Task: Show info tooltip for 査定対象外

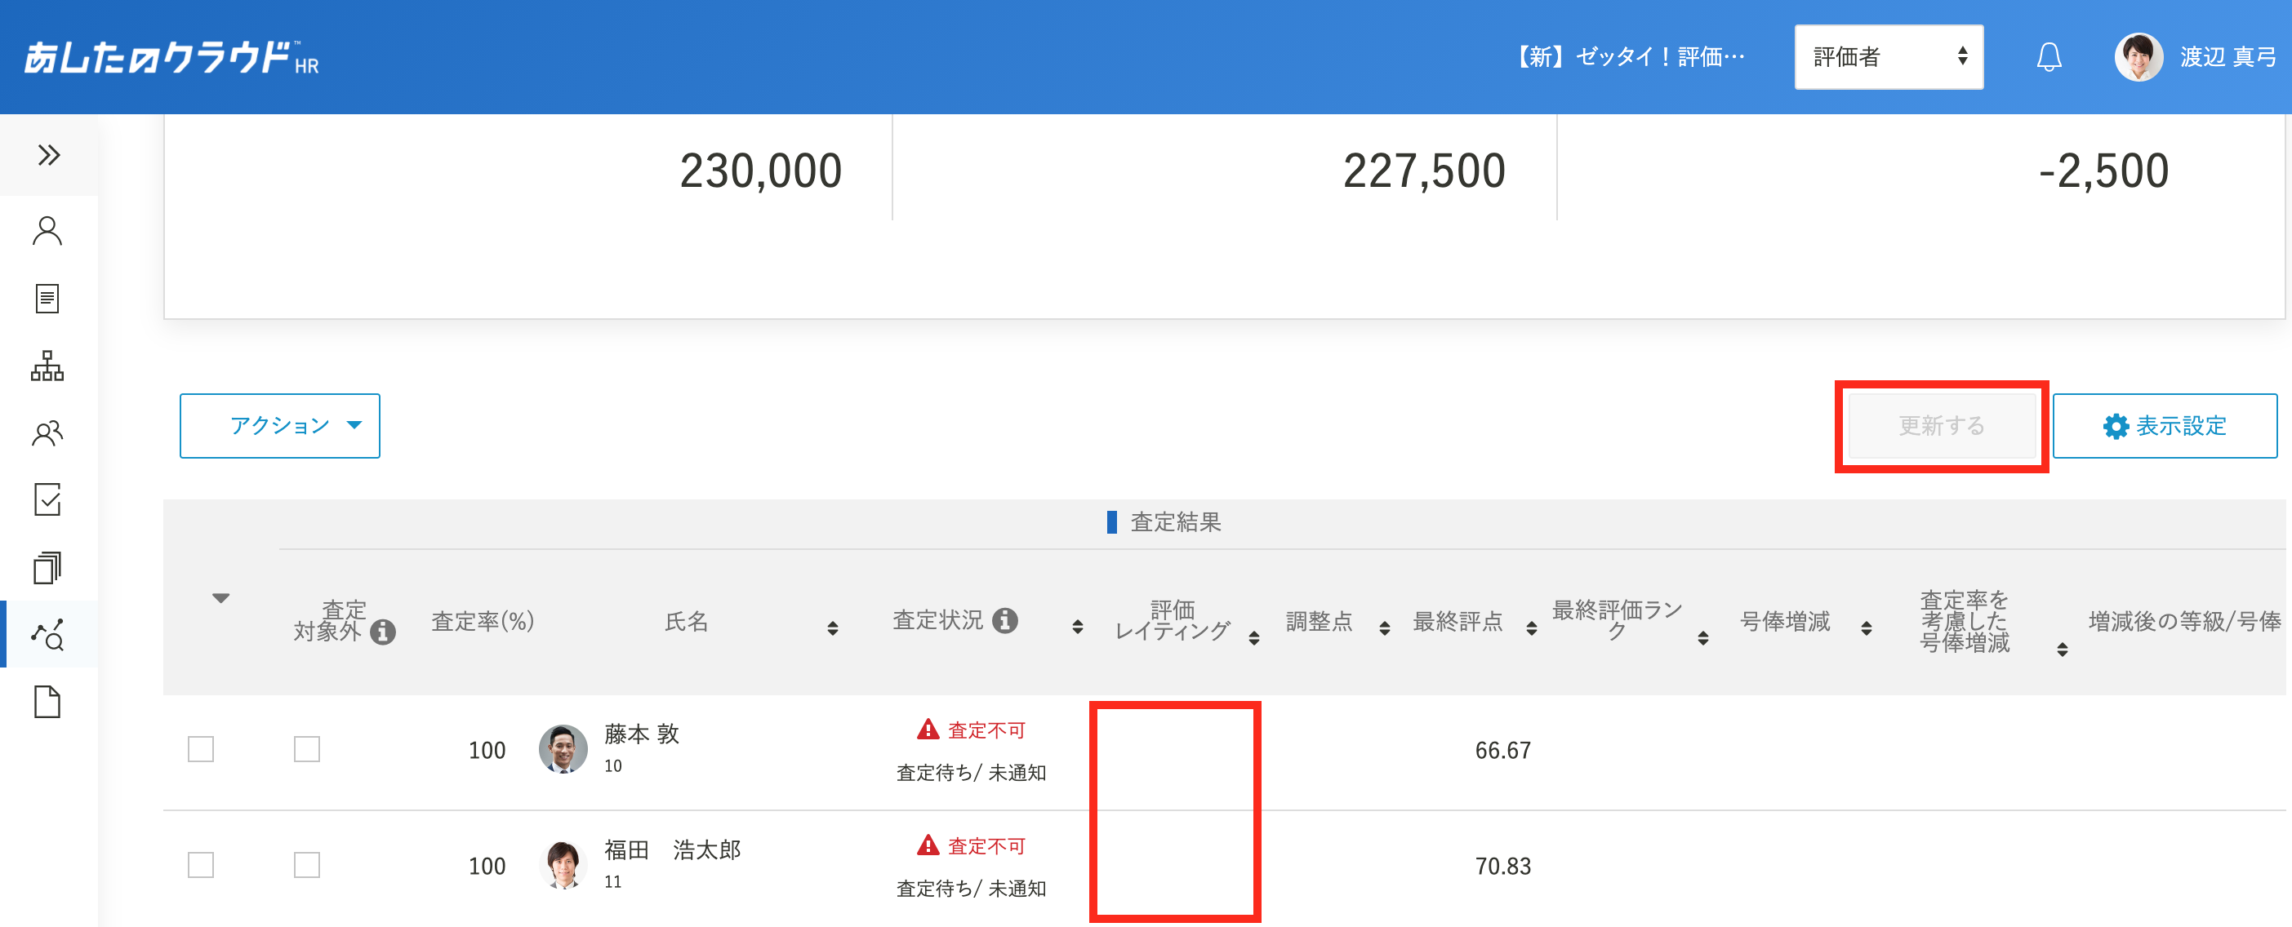Action: coord(383,632)
